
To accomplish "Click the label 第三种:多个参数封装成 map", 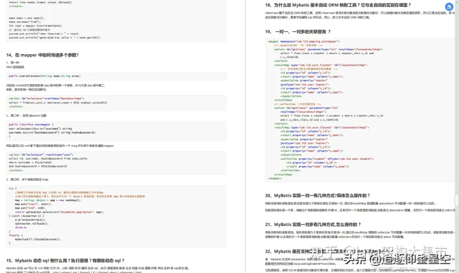I will (27, 179).
